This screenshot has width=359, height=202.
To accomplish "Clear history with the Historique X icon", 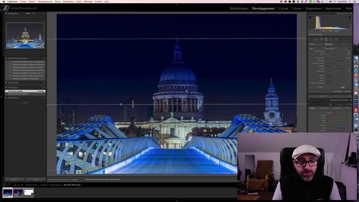I will [44, 88].
